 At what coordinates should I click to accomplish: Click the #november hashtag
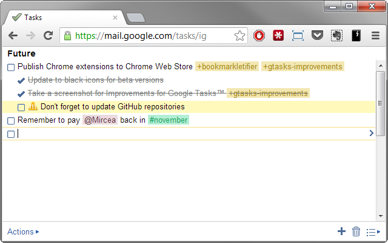click(169, 120)
